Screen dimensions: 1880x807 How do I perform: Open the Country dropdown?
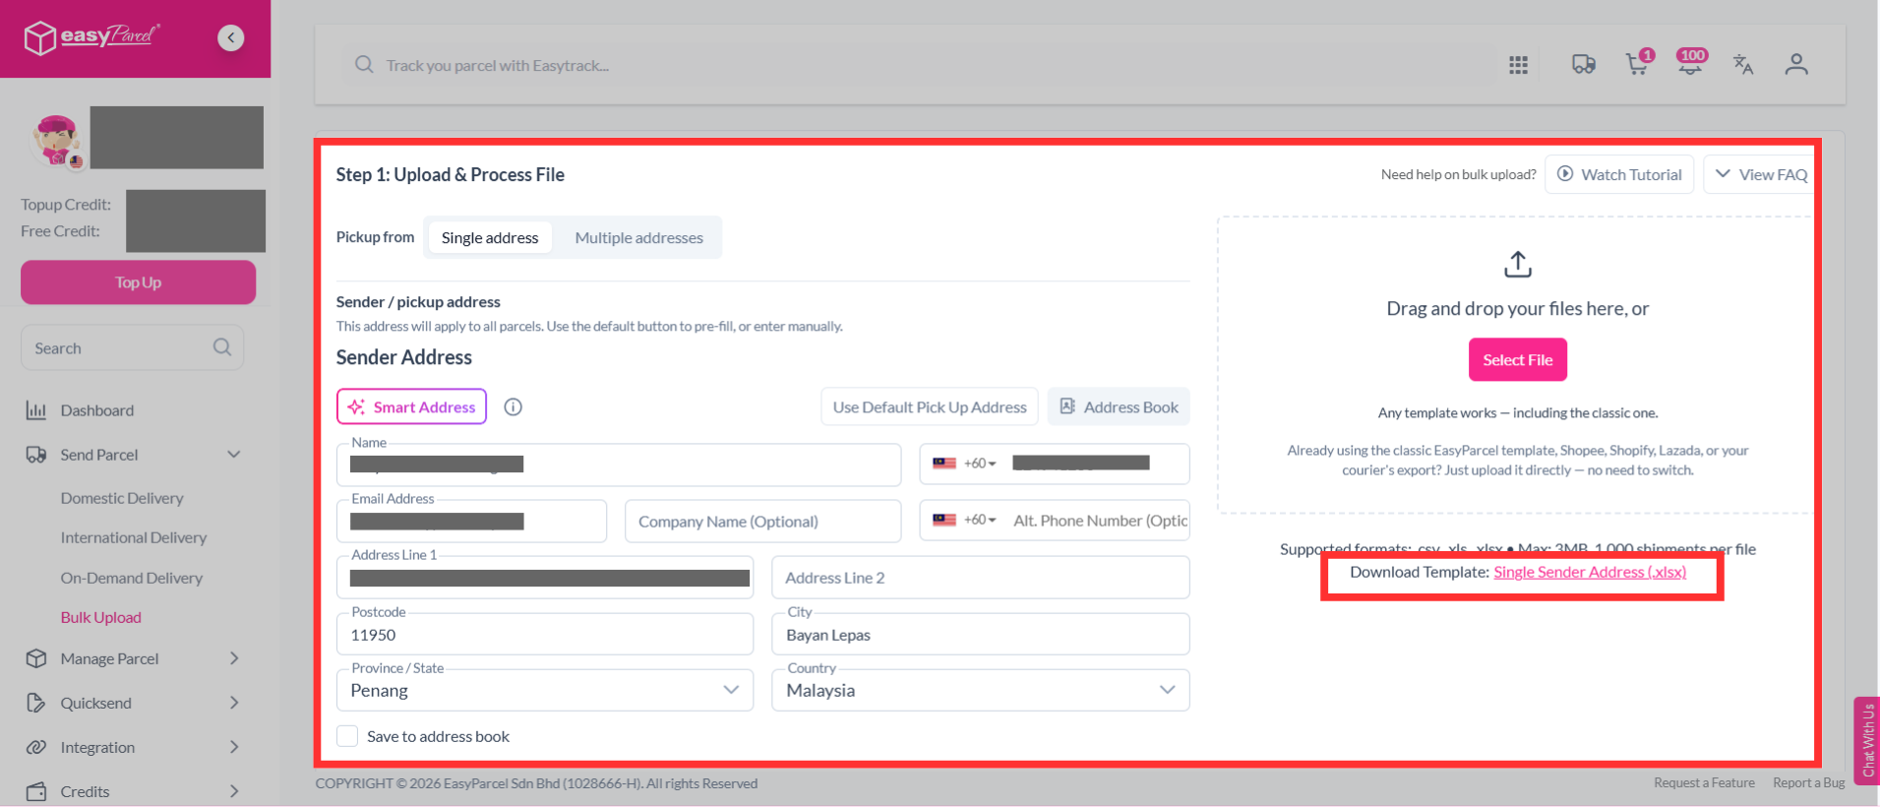[x=981, y=690]
